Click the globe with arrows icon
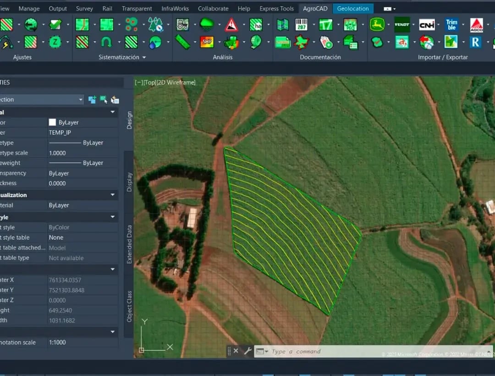This screenshot has width=495, height=376. 31,25
